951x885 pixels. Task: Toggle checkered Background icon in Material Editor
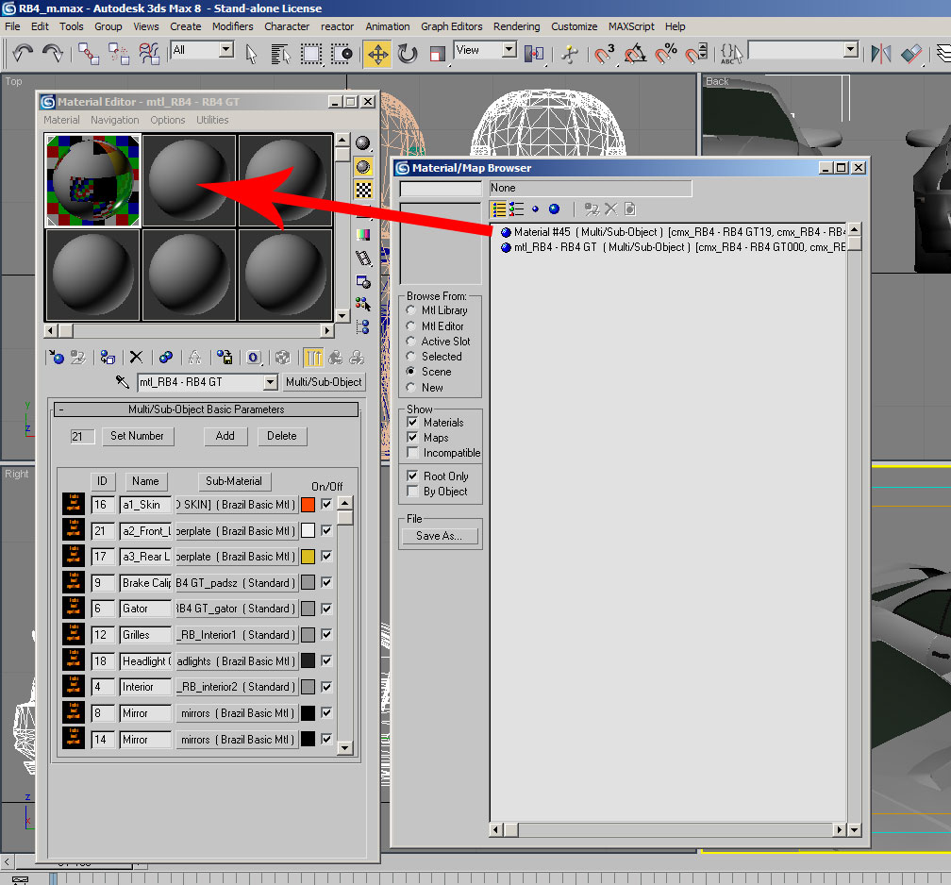pyautogui.click(x=362, y=190)
